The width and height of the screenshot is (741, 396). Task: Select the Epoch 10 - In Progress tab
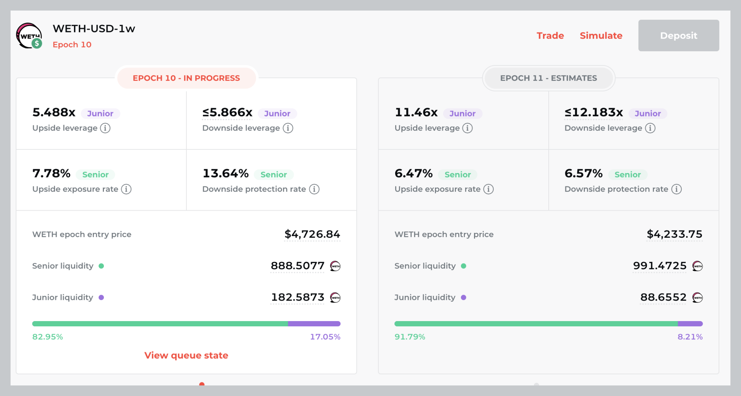(186, 78)
